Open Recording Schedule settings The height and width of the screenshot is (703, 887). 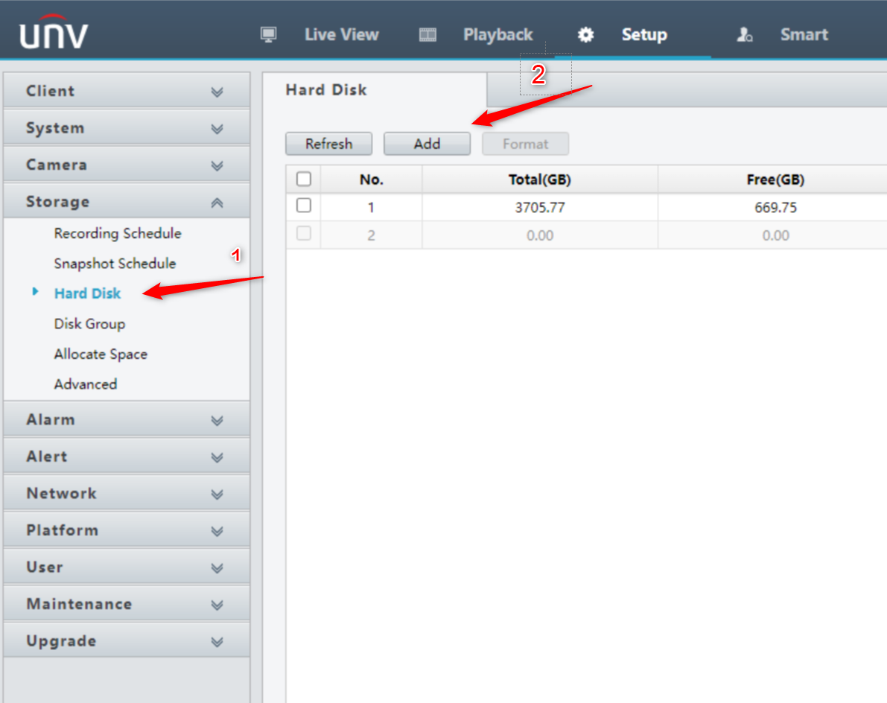tap(118, 233)
